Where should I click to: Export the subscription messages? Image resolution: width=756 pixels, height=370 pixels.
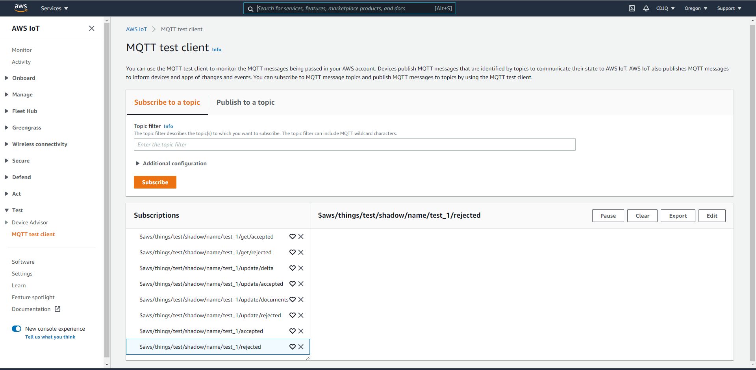pyautogui.click(x=678, y=216)
